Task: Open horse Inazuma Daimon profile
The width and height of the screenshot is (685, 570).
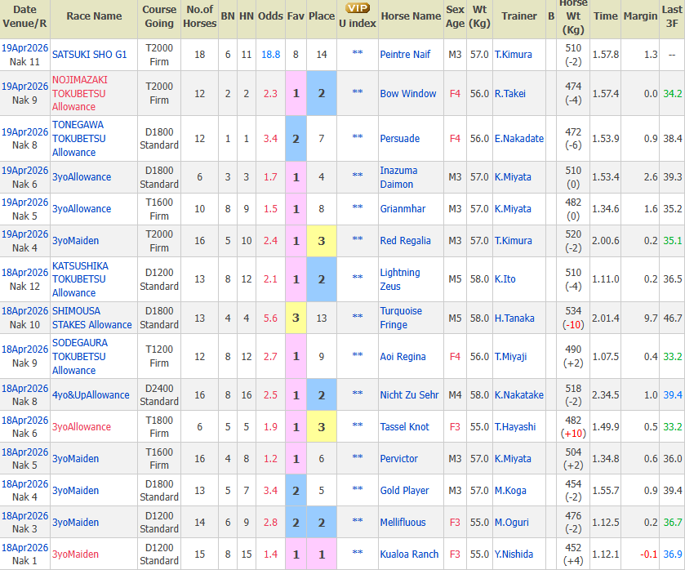Action: coord(398,177)
